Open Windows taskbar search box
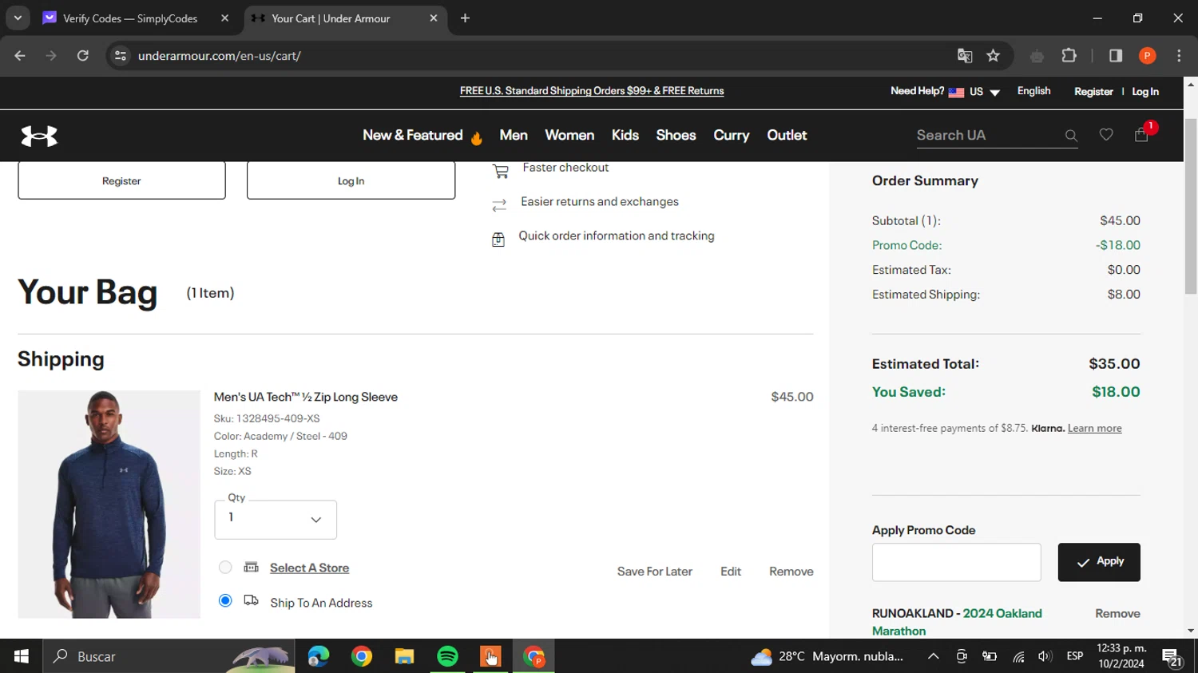1198x673 pixels. point(169,656)
